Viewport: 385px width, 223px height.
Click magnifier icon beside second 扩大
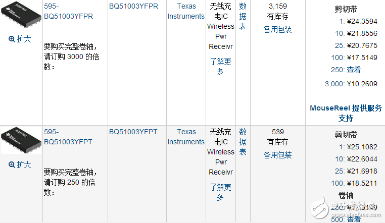[x=12, y=165]
